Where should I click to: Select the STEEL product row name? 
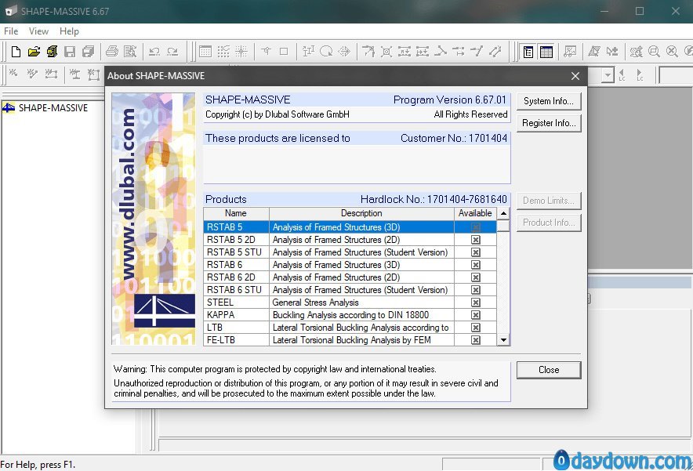click(x=220, y=303)
